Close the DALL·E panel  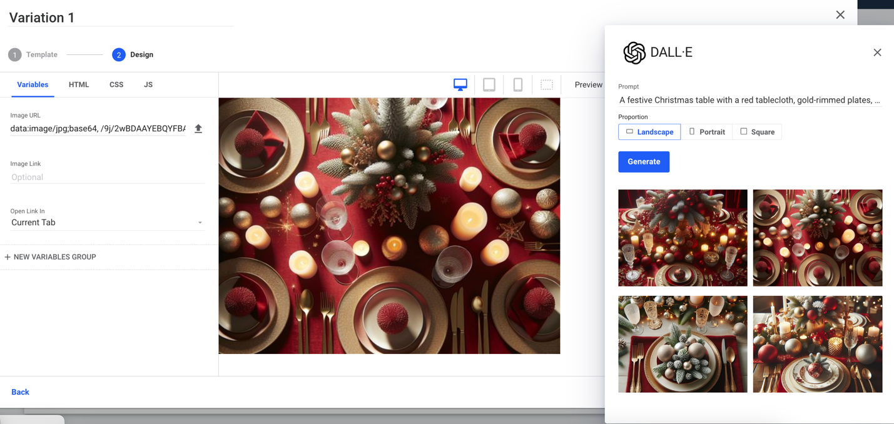(x=877, y=53)
